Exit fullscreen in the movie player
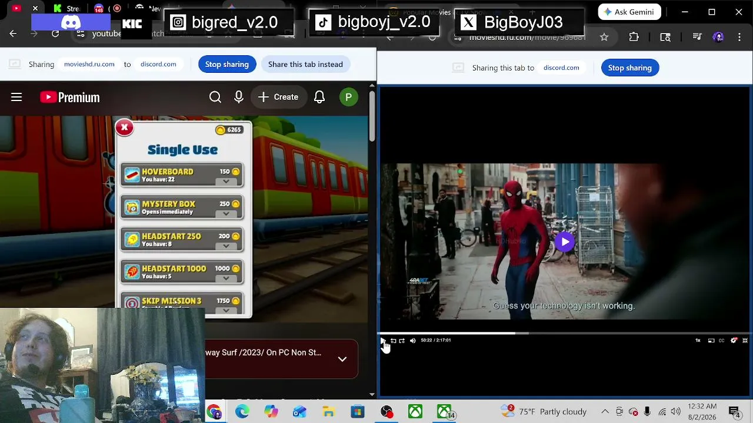 (745, 340)
